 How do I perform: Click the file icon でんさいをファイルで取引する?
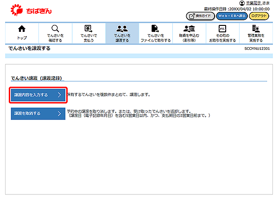coord(155,29)
